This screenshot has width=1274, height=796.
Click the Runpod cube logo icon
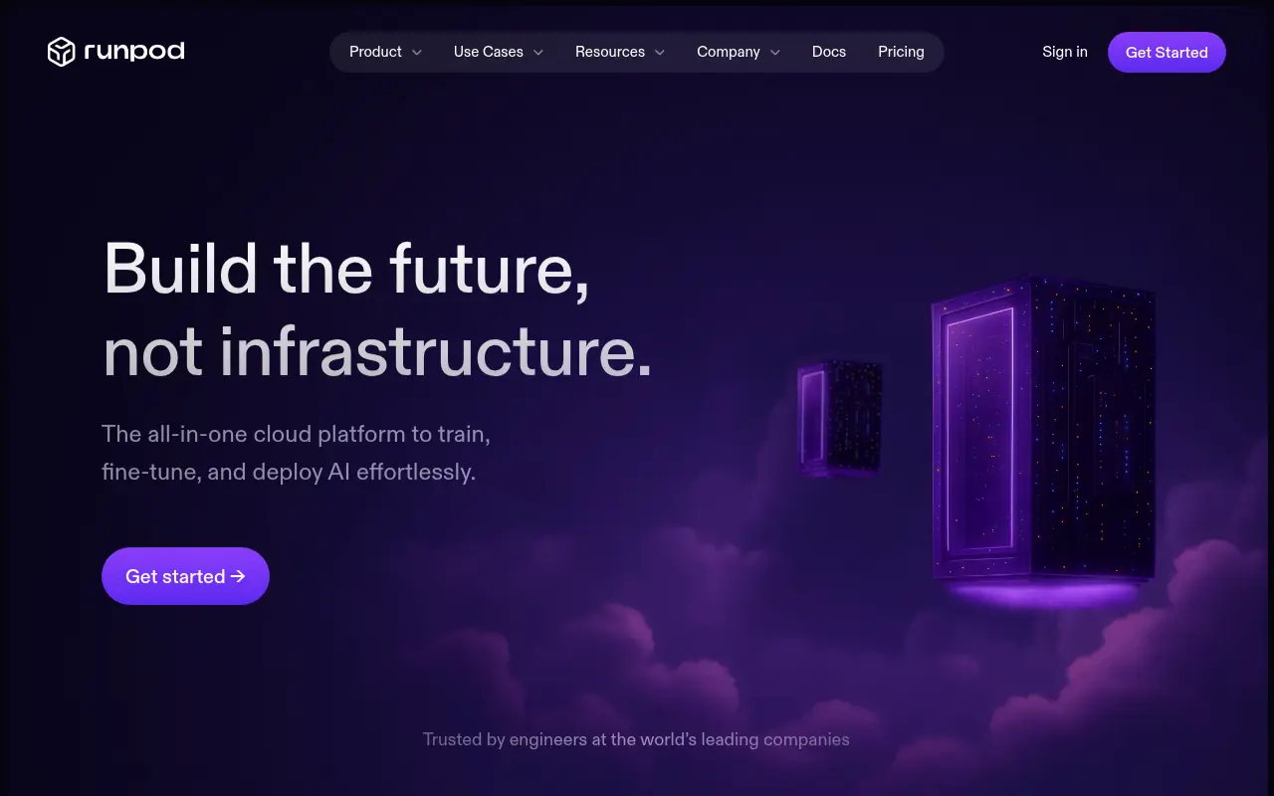[x=62, y=52]
